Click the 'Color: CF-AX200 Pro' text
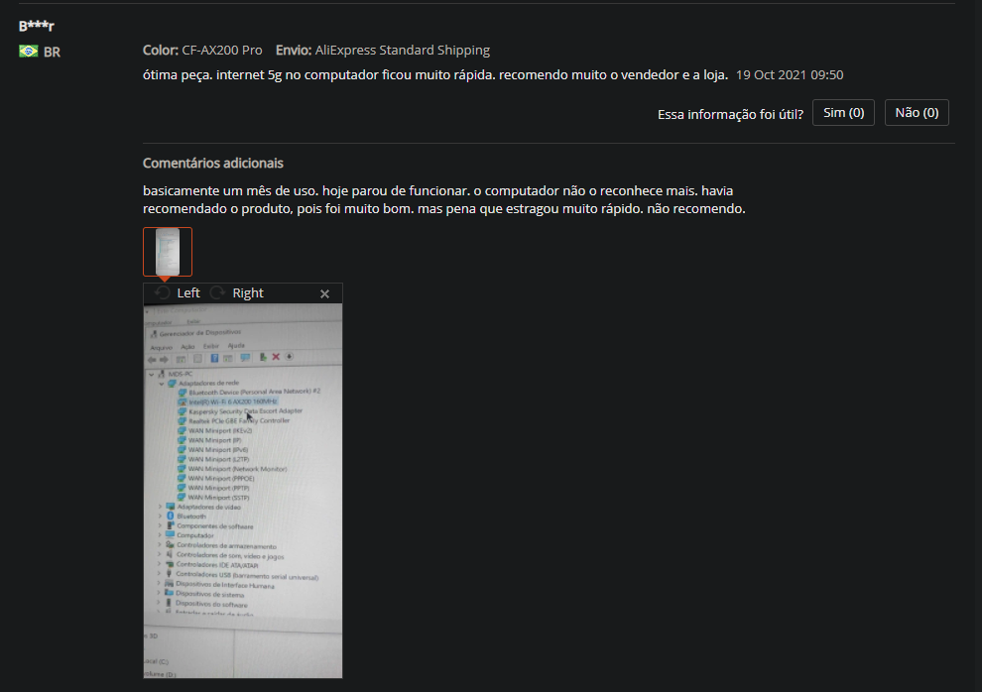 (202, 50)
